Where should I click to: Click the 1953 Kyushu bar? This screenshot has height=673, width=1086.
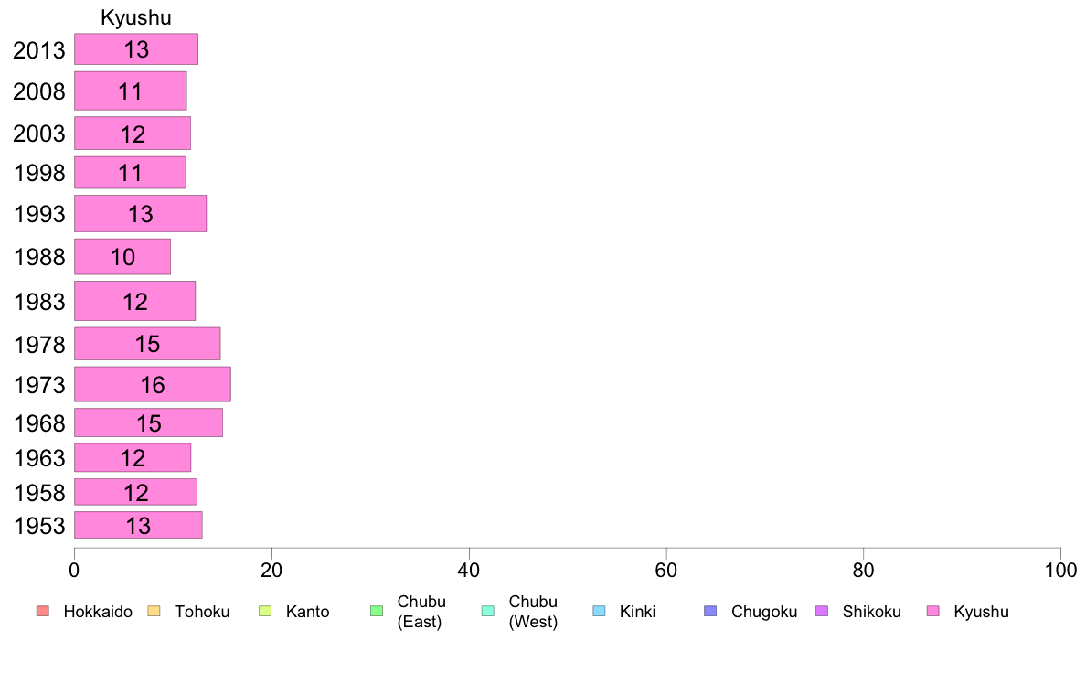[x=138, y=525]
